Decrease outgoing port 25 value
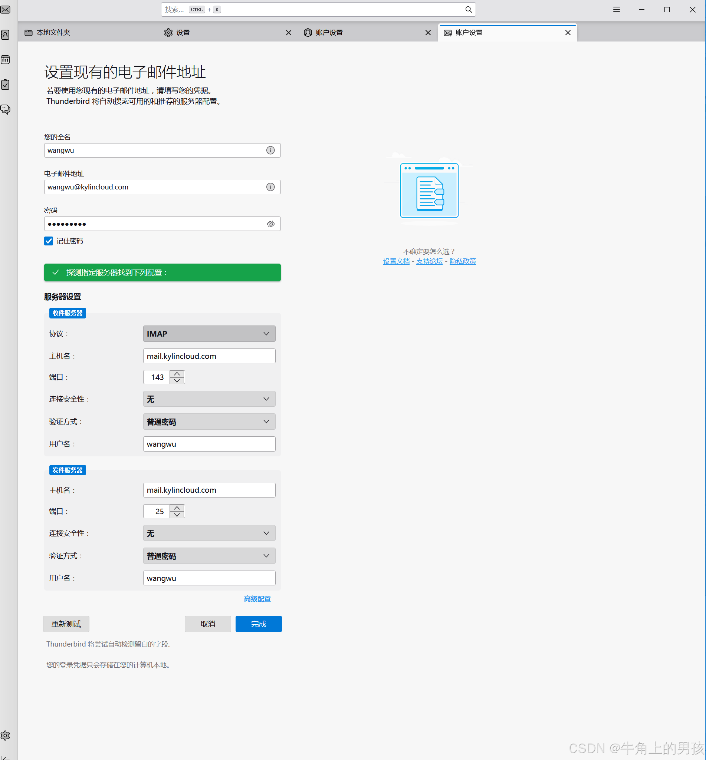Screen dimensions: 706x760 177,515
